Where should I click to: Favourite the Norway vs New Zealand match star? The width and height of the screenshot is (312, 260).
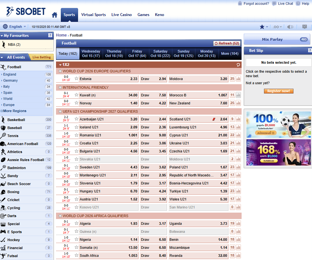(76, 103)
